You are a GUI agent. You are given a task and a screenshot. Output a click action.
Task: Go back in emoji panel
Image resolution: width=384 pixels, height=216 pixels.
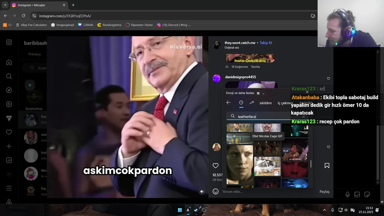pos(229,103)
